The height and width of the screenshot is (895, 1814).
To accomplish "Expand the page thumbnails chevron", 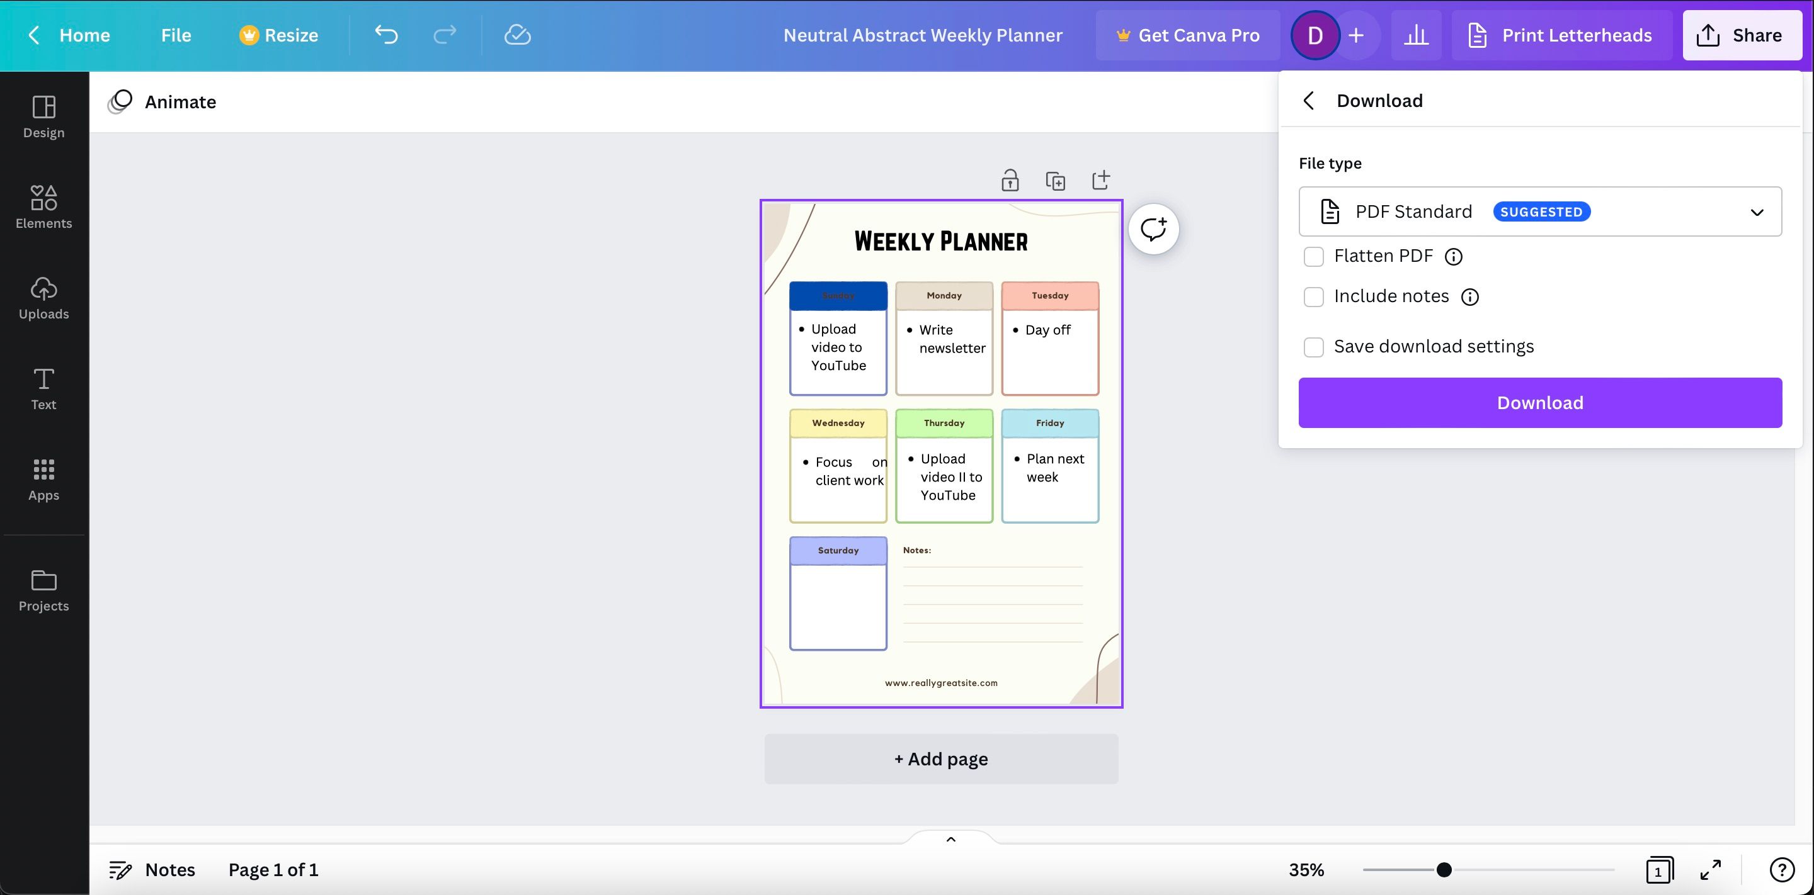I will pyautogui.click(x=950, y=839).
